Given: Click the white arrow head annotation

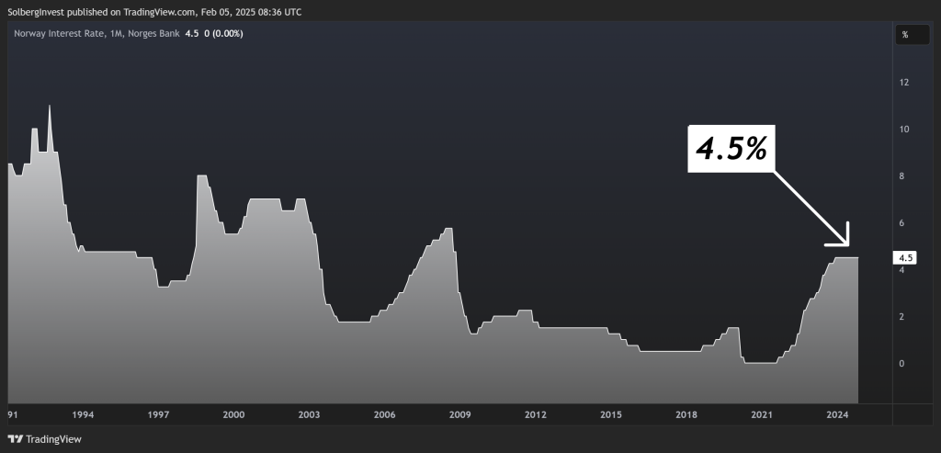Looking at the screenshot, I should click(843, 240).
